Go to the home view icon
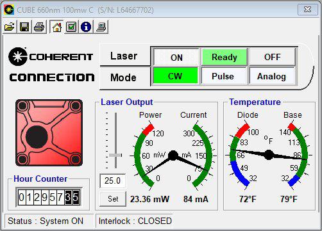This screenshot has height=231, width=322. [x=56, y=27]
